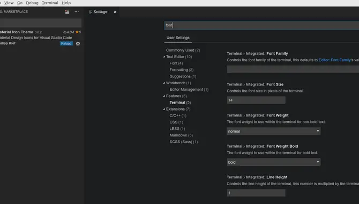Open the Font Weight normal dropdown
The height and width of the screenshot is (204, 359).
(274, 131)
